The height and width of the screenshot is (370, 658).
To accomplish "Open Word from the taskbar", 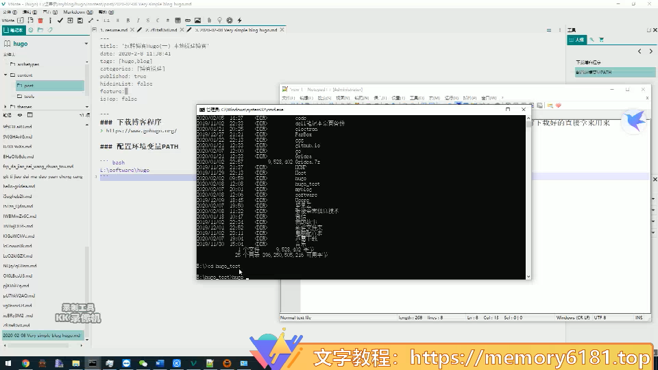I will coord(160,363).
